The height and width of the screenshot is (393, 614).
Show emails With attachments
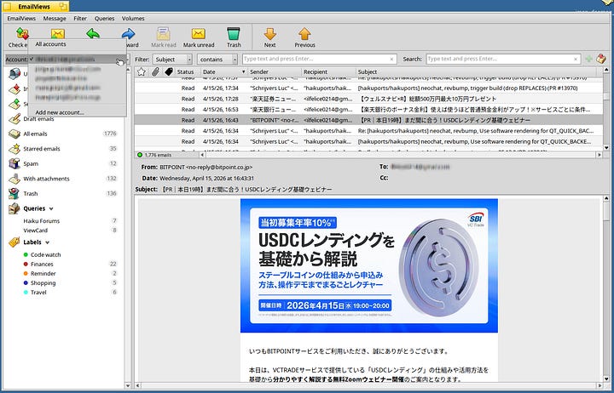pos(46,179)
